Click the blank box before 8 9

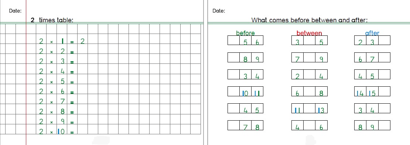click(233, 57)
